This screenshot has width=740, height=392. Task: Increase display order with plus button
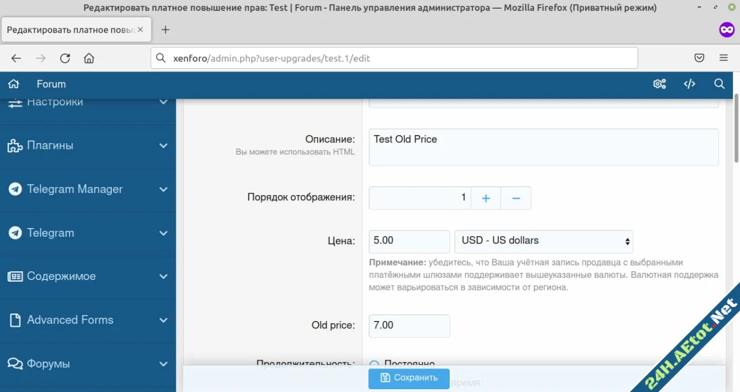(486, 198)
